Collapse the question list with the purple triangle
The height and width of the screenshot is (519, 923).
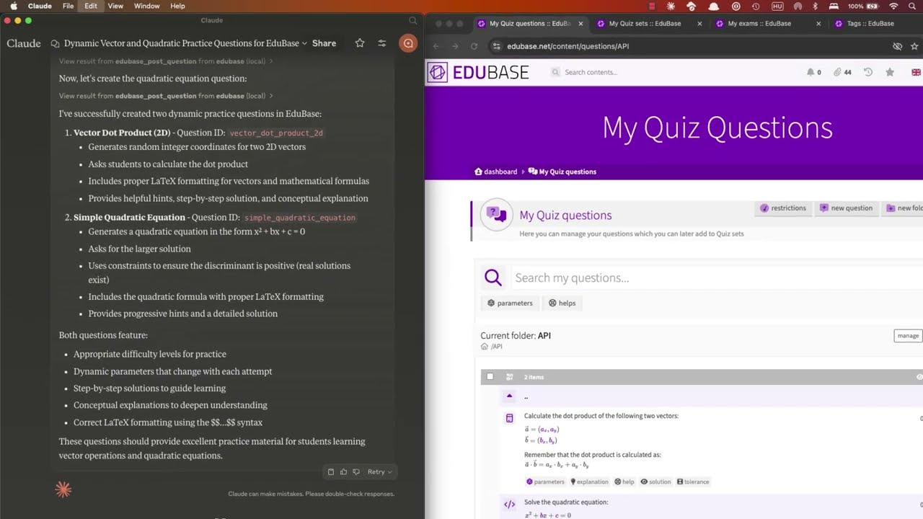(x=509, y=396)
